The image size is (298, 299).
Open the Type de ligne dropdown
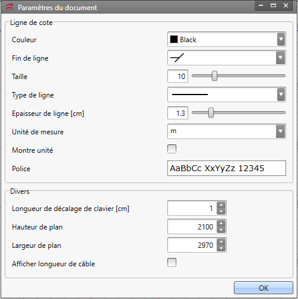click(281, 95)
